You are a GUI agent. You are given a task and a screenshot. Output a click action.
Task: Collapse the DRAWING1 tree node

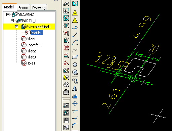(8, 14)
